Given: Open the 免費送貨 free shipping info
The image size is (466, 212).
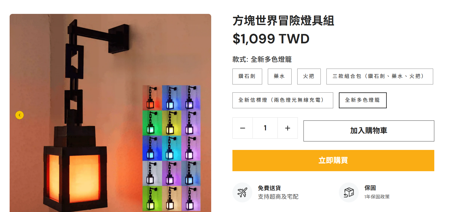Looking at the screenshot, I should click(x=269, y=188).
